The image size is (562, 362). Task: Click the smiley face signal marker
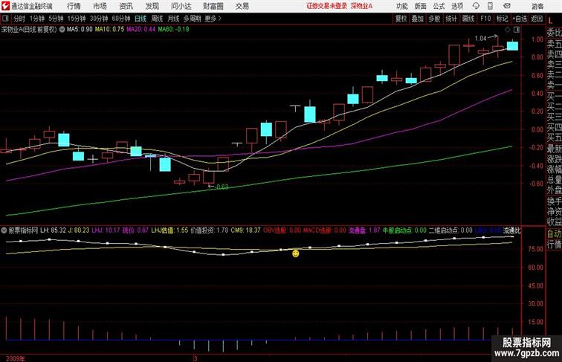(295, 253)
